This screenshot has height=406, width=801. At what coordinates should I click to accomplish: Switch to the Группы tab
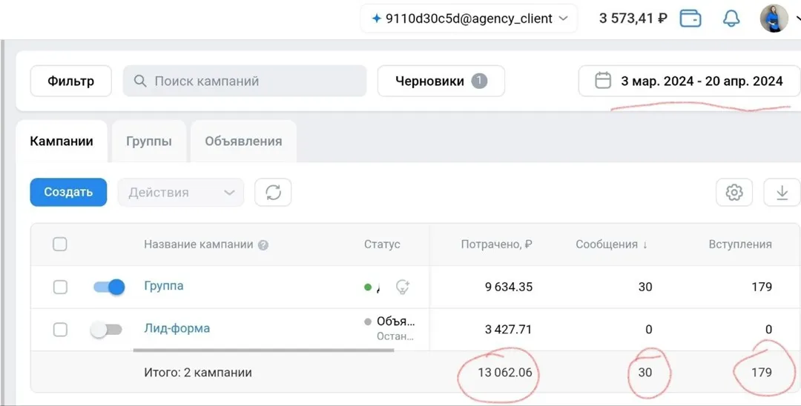[149, 142]
